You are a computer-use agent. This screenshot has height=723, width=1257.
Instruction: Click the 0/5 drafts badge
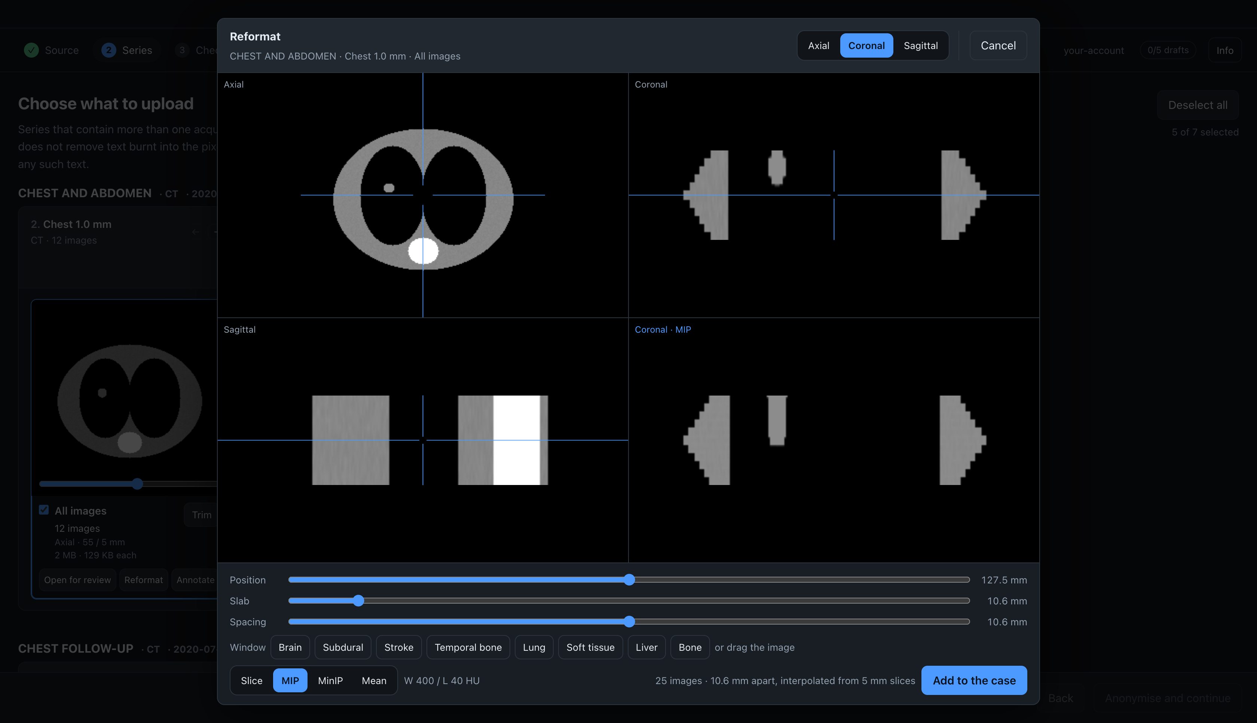(1168, 50)
